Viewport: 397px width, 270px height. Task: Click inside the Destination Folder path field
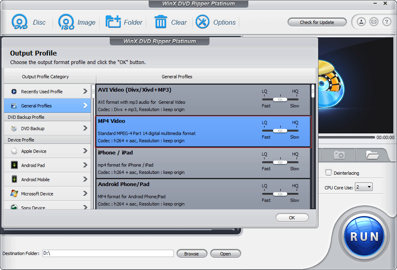pyautogui.click(x=107, y=253)
